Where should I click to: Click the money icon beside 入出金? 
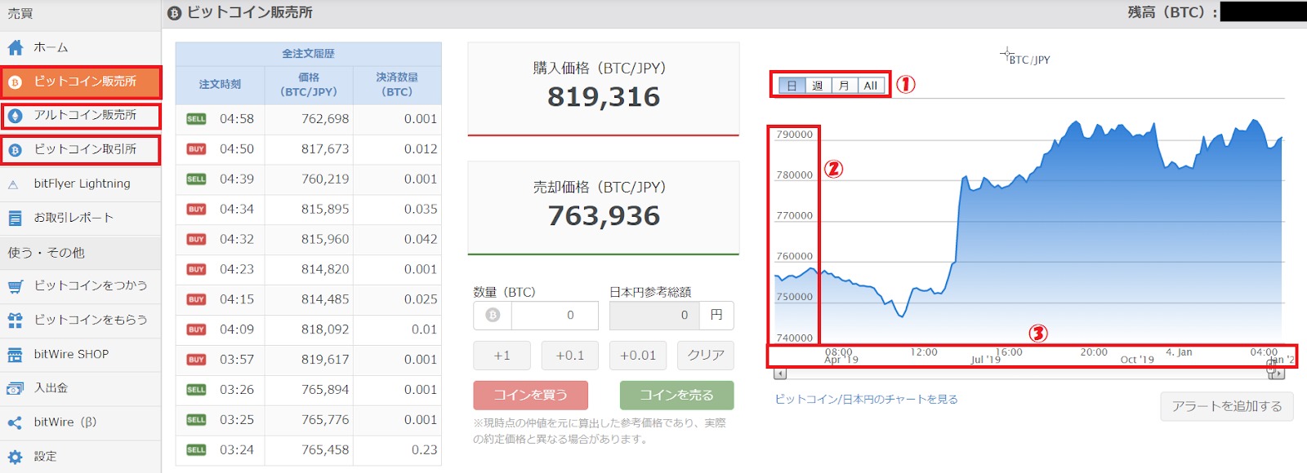click(15, 389)
